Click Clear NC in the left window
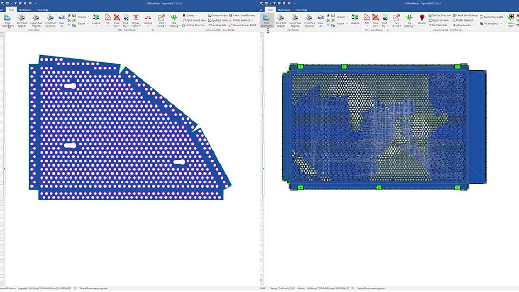This screenshot has width=519, height=292. 116,21
